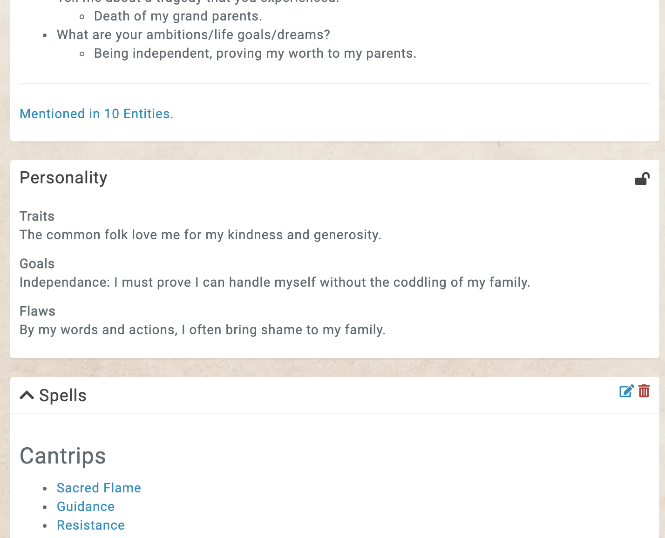
Task: Click the kindness and generosity trait text
Action: [x=200, y=235]
